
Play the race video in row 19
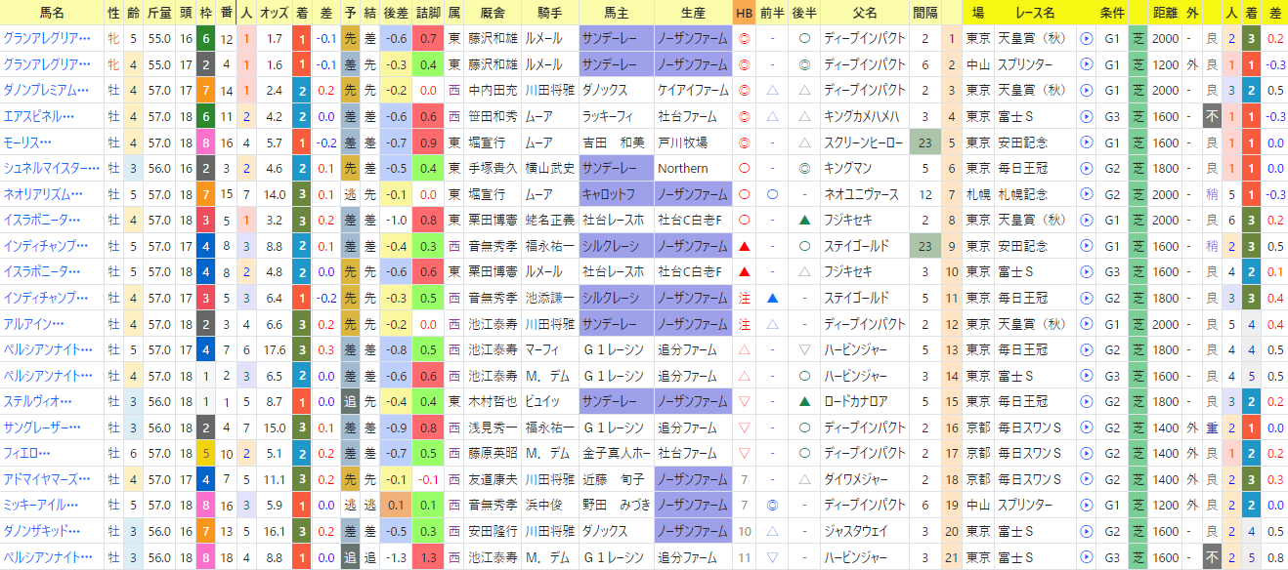(1087, 504)
